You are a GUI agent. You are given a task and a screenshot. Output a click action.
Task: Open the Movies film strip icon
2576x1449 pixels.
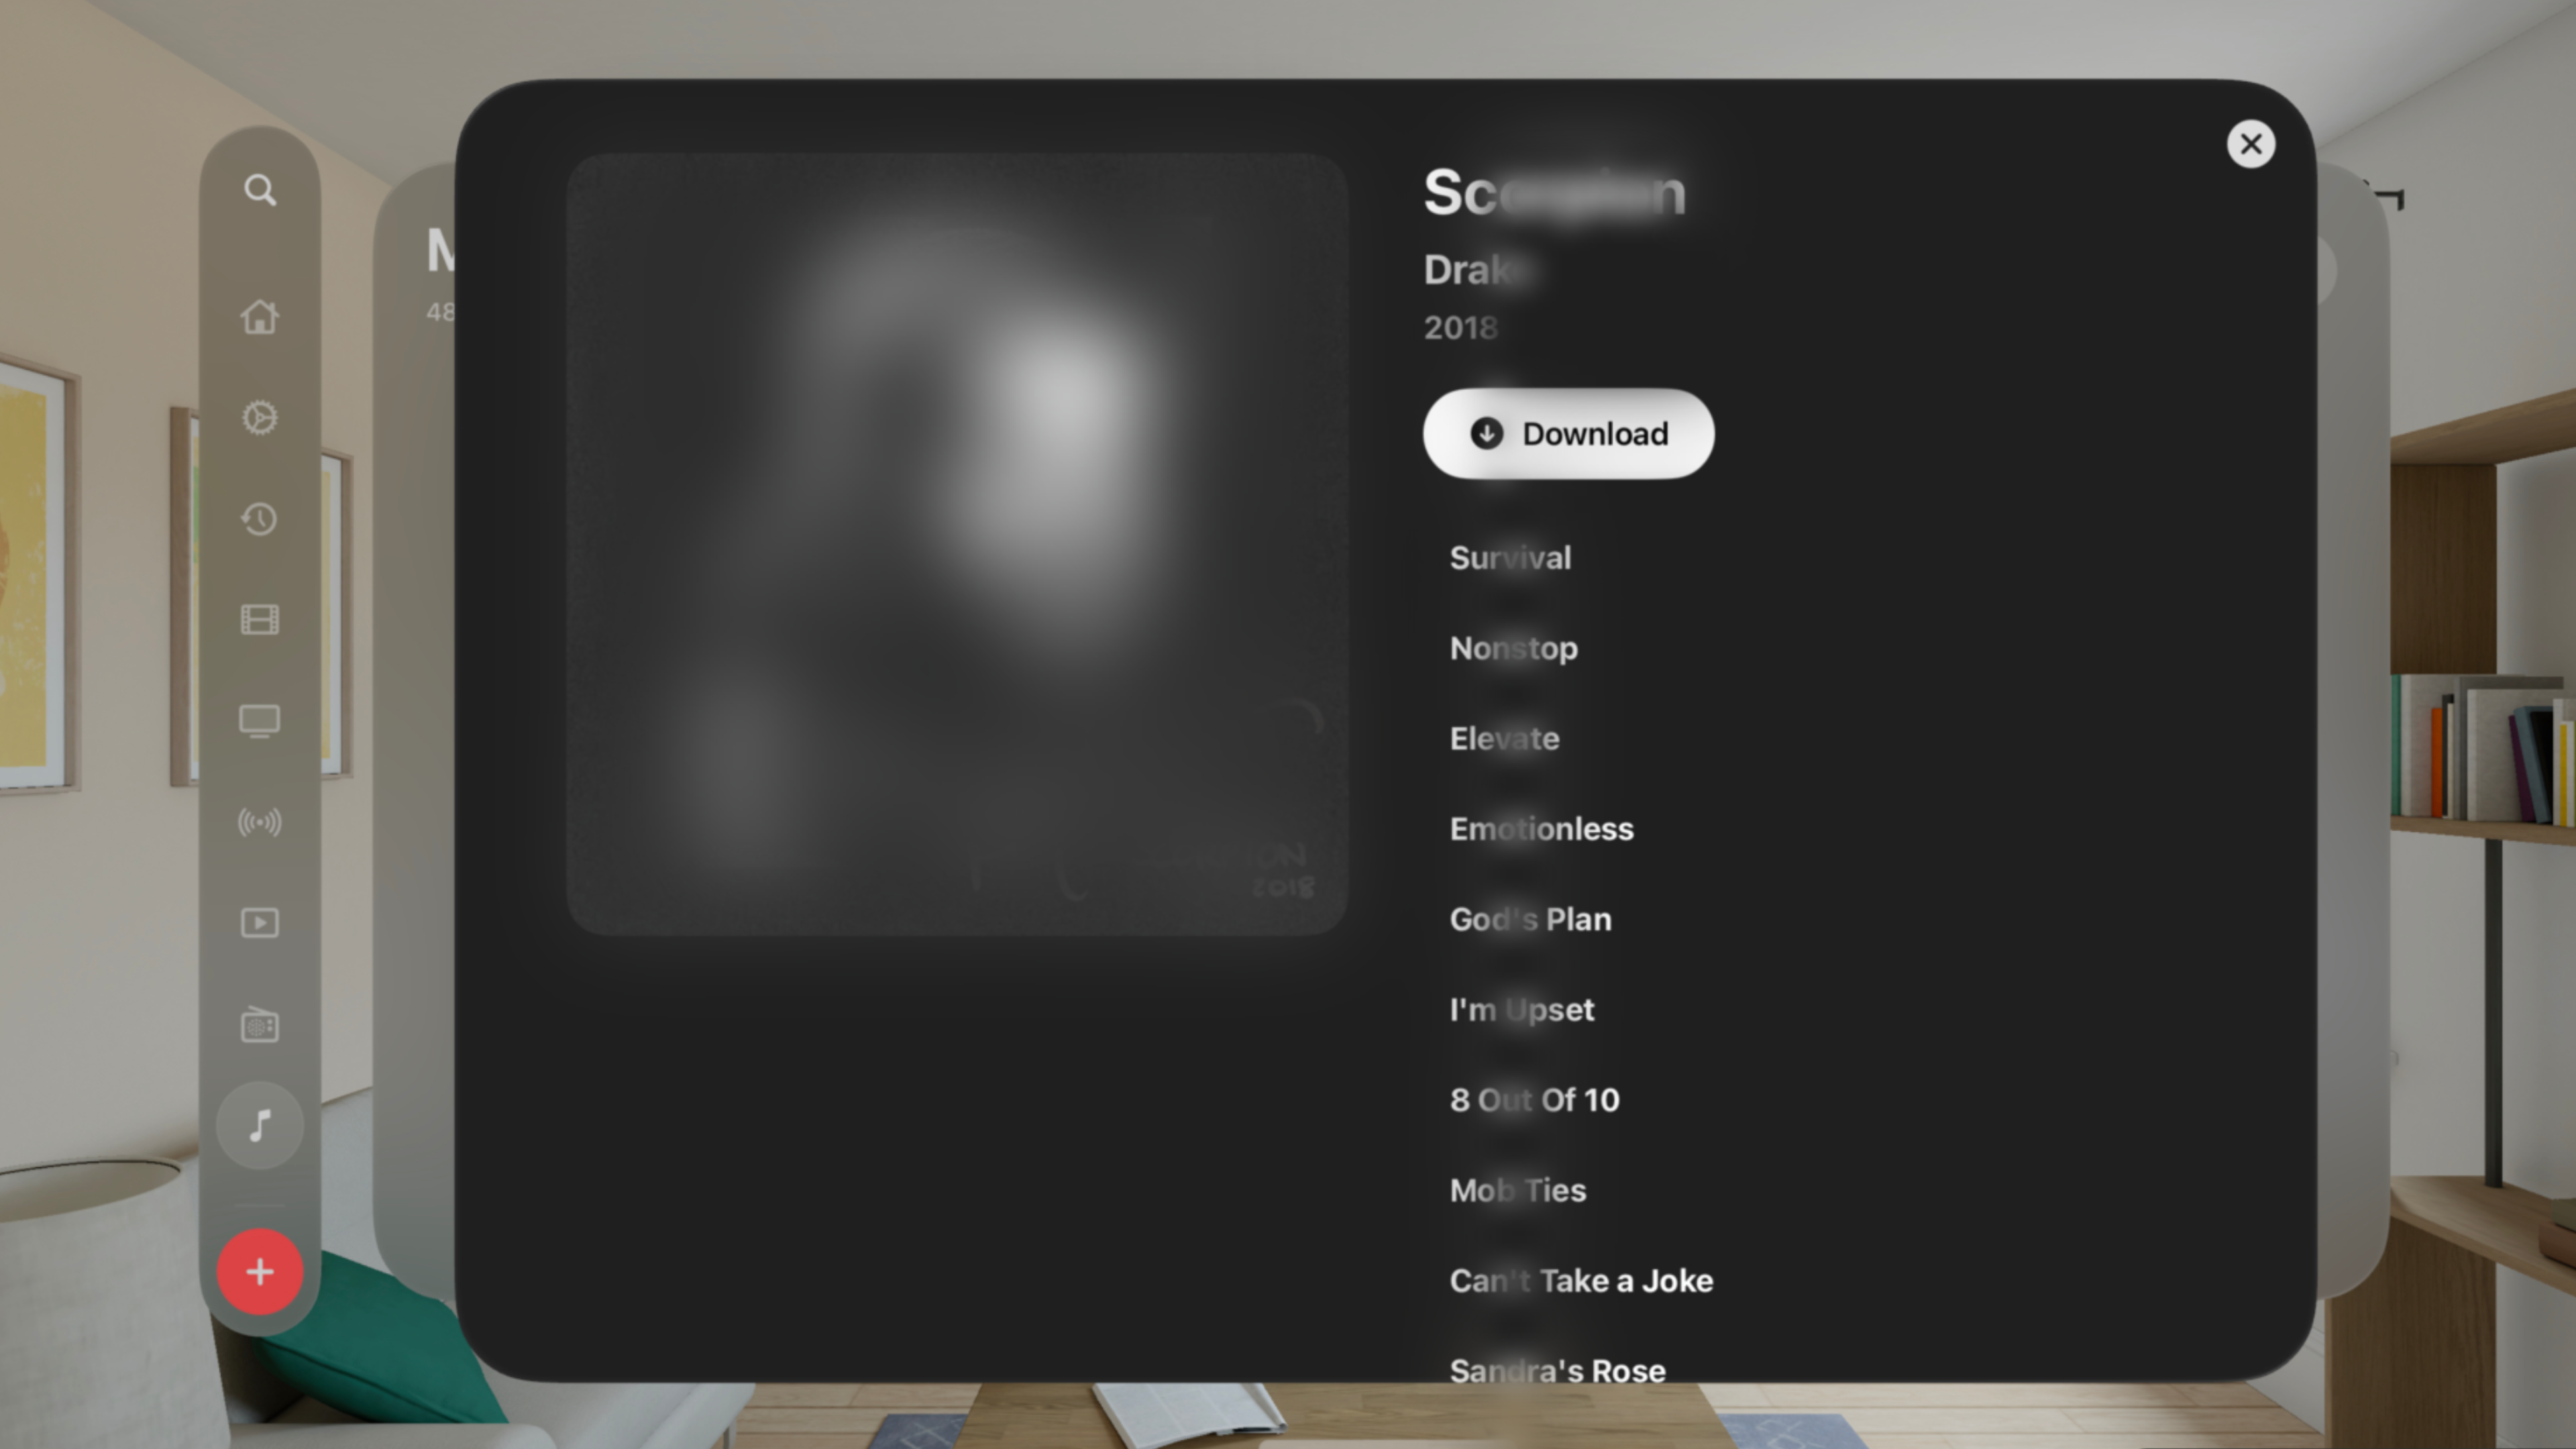[x=260, y=620]
